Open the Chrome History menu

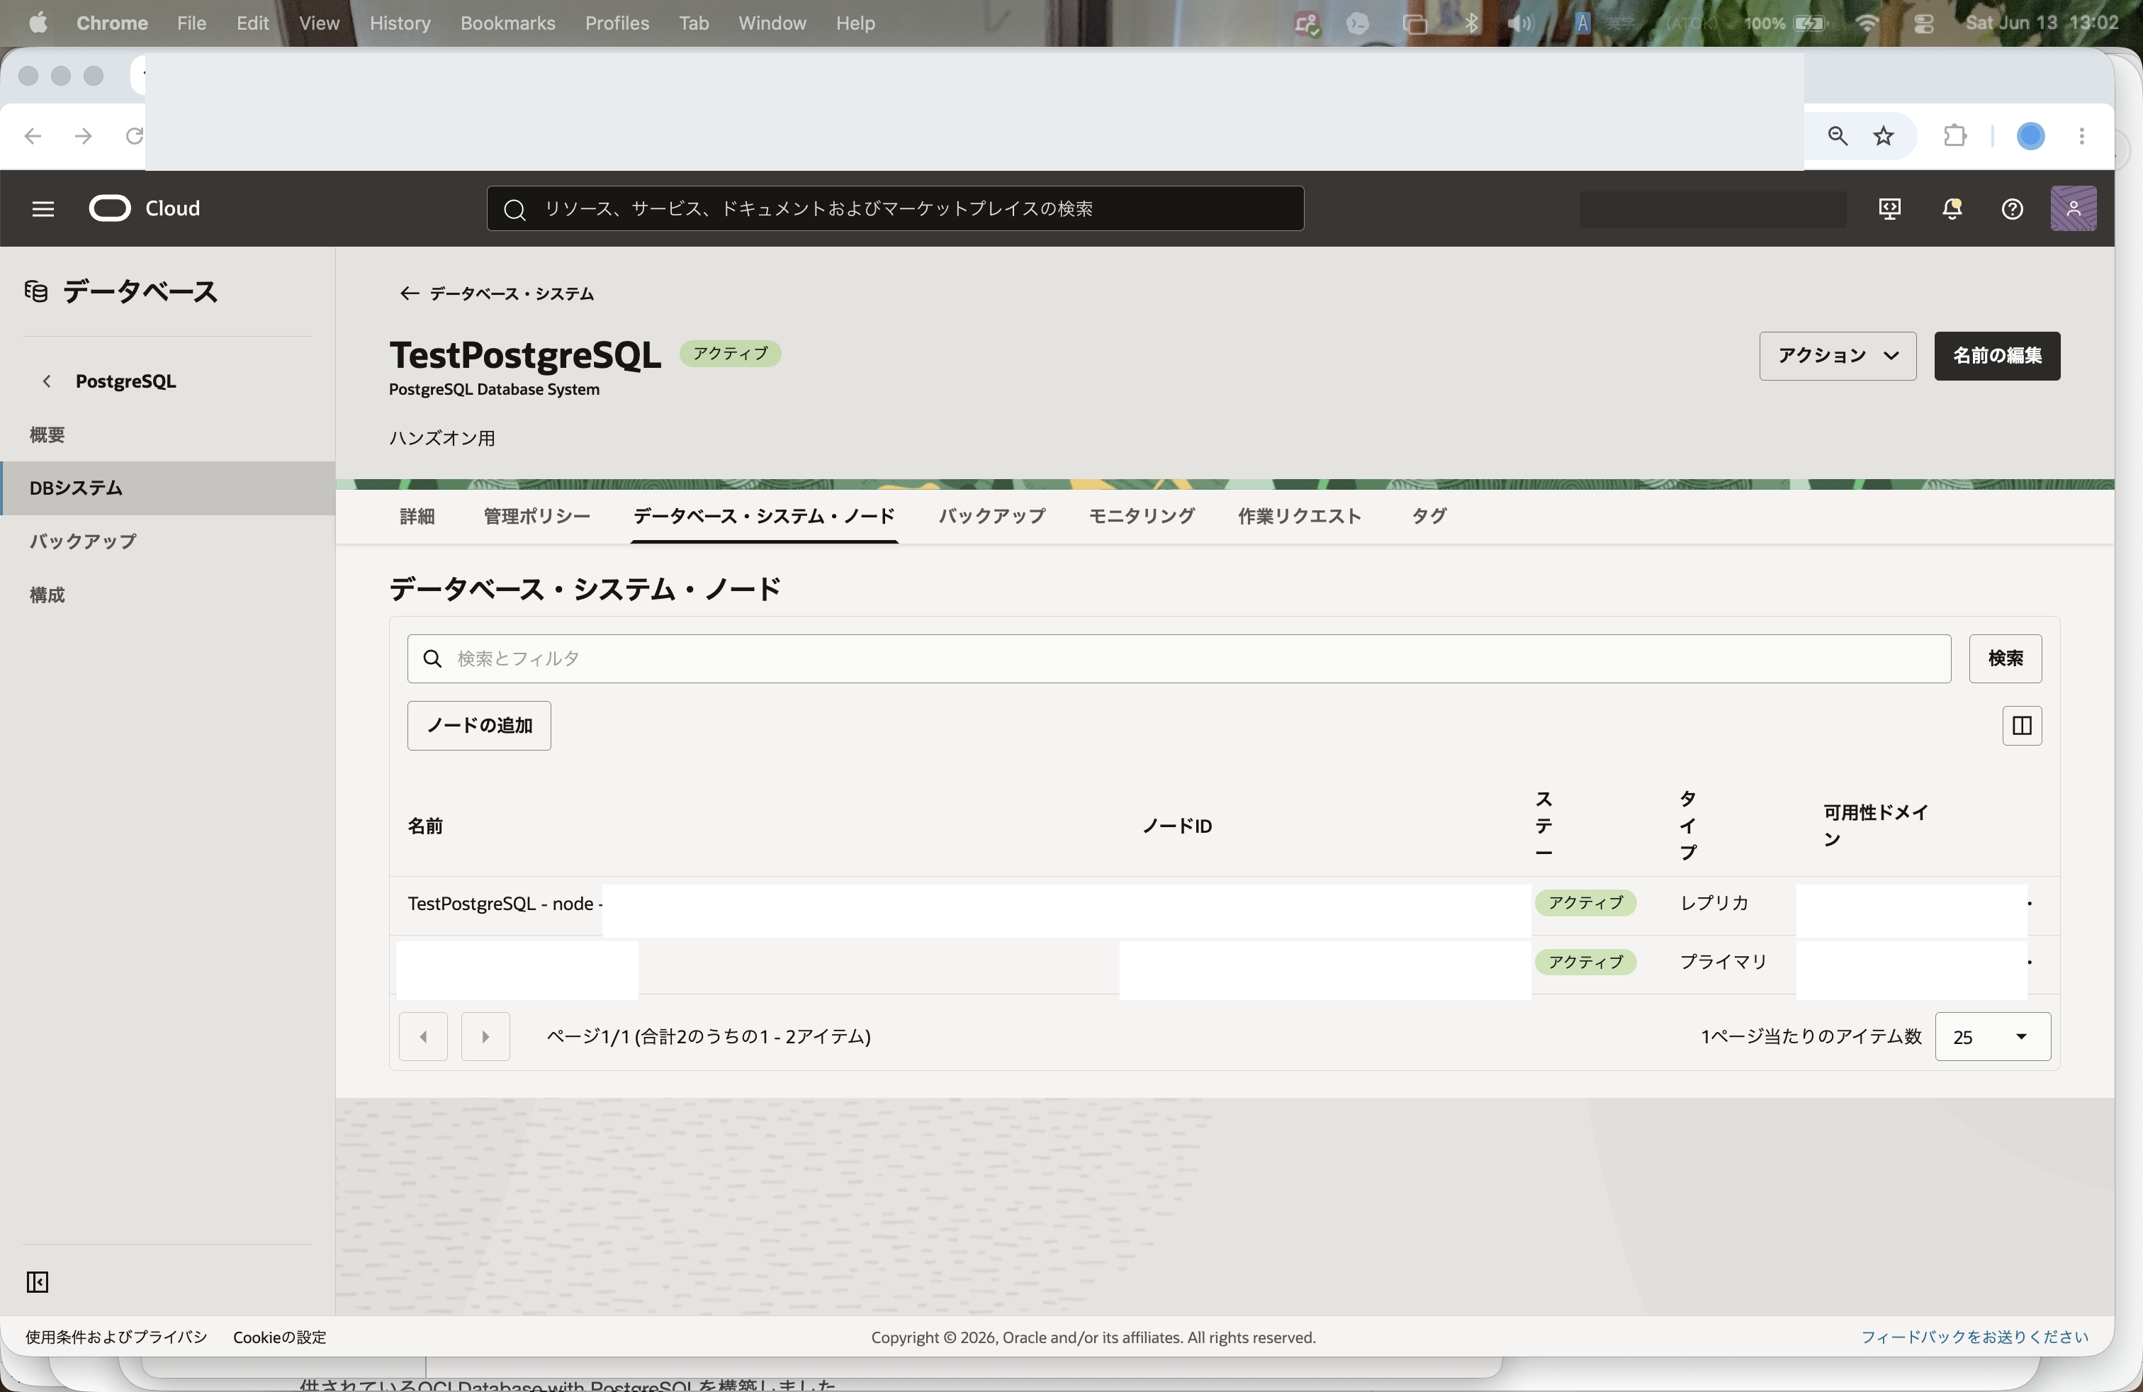[400, 23]
